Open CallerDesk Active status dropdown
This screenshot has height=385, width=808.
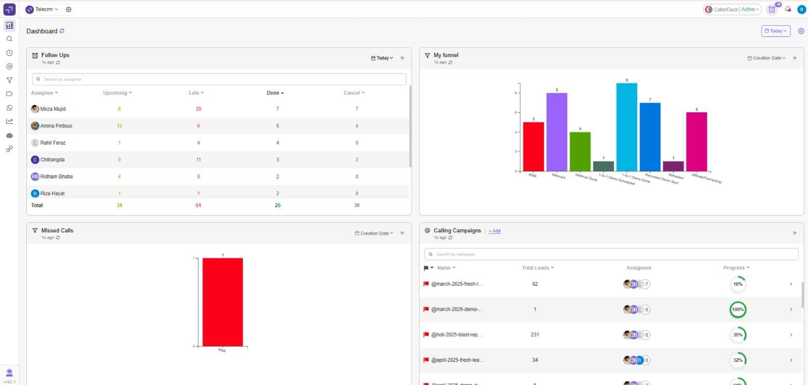pyautogui.click(x=750, y=9)
